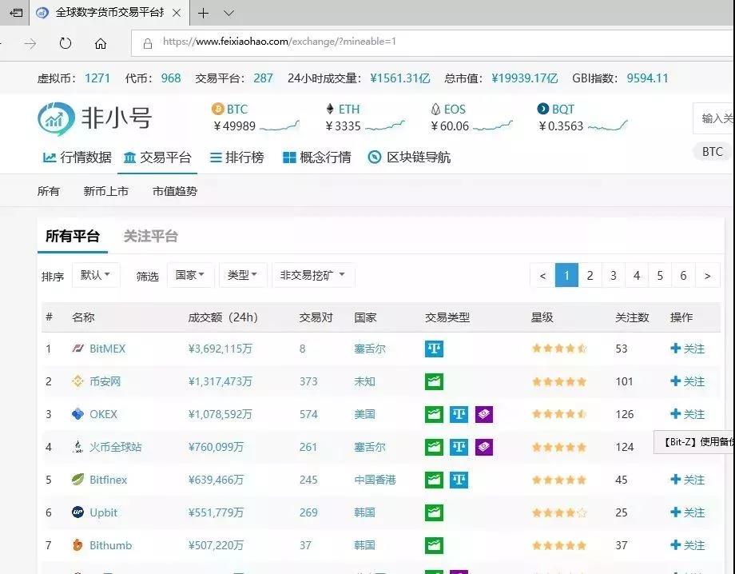Open the 排行榜 navigation menu
The image size is (735, 574).
(236, 157)
